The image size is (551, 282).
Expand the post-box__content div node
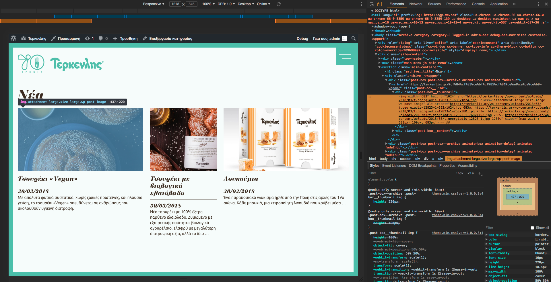click(x=393, y=131)
